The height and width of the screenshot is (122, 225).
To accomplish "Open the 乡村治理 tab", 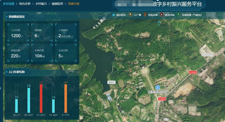I will point(9,4).
